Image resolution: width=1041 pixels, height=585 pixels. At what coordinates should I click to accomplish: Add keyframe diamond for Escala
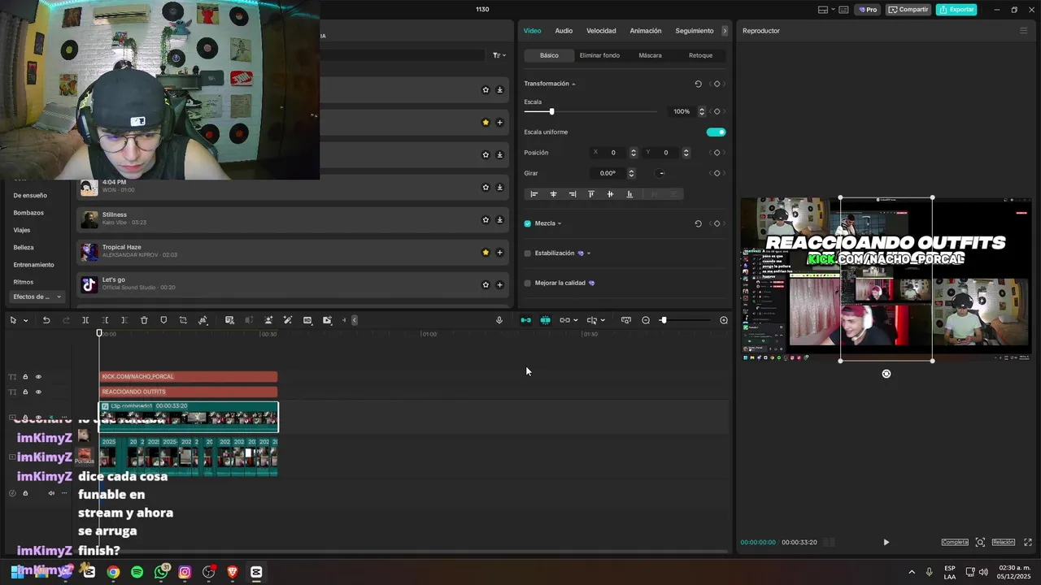(717, 111)
